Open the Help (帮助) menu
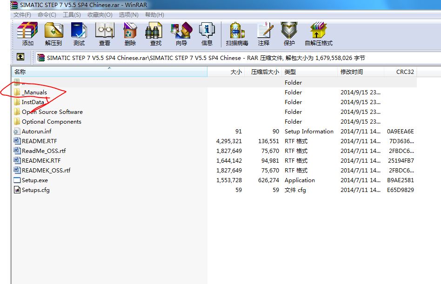The height and width of the screenshot is (284, 441). pos(154,14)
